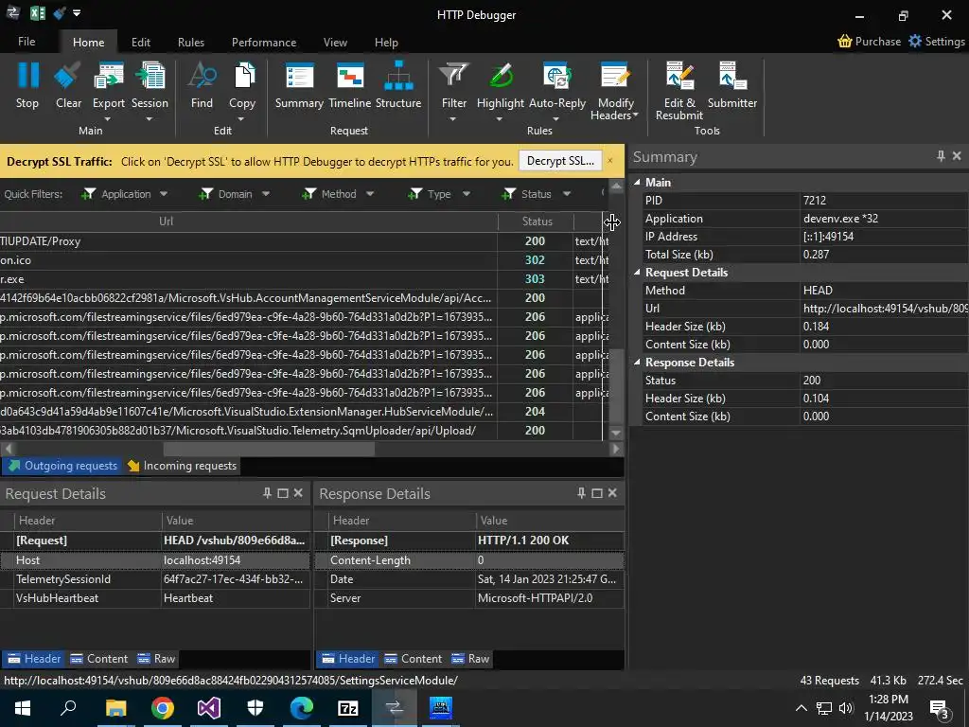
Task: Close the Response Details panel
Action: [612, 493]
